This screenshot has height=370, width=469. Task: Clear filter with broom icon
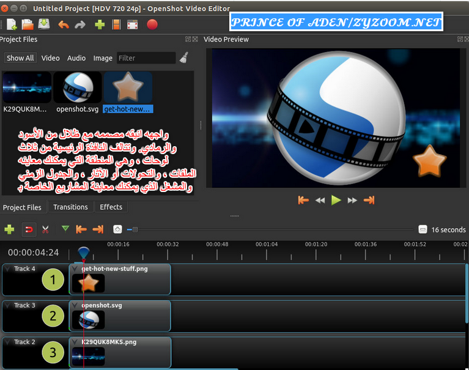point(184,57)
